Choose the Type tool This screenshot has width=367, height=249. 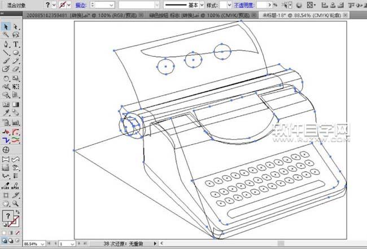click(x=16, y=44)
